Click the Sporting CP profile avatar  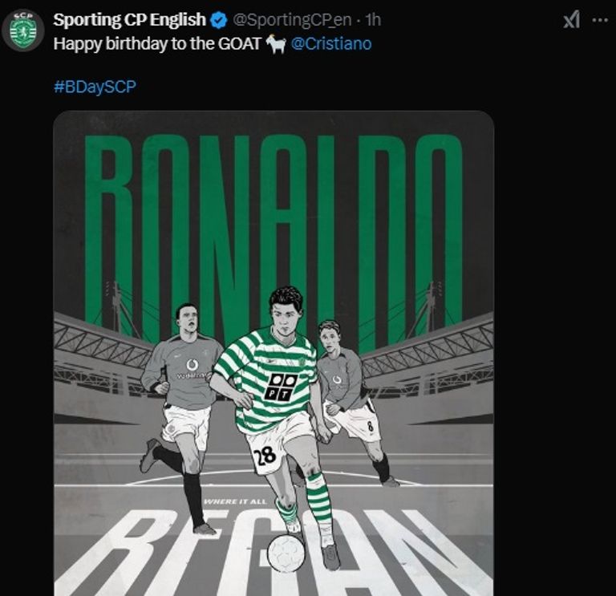tap(23, 30)
